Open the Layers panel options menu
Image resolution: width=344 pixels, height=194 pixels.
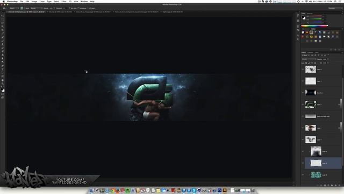[x=343, y=52]
